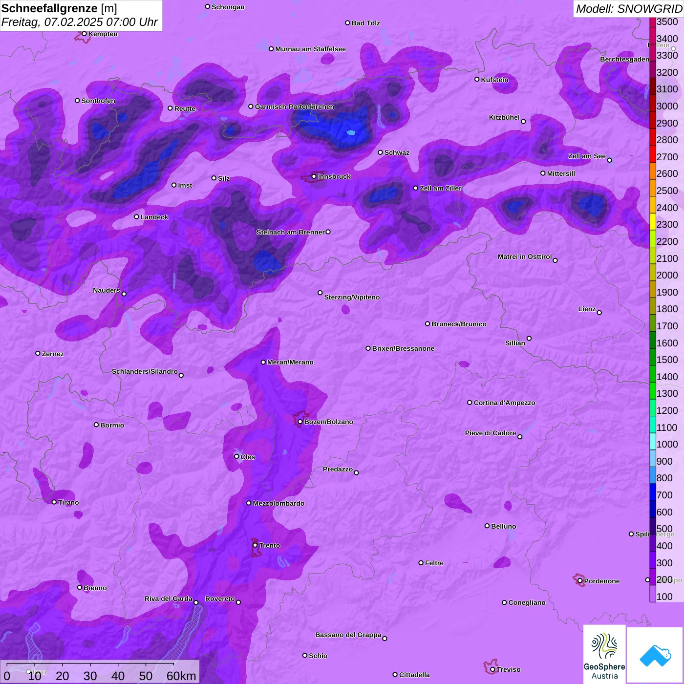Click the blue cloud-mountain logo in corner

pyautogui.click(x=655, y=655)
